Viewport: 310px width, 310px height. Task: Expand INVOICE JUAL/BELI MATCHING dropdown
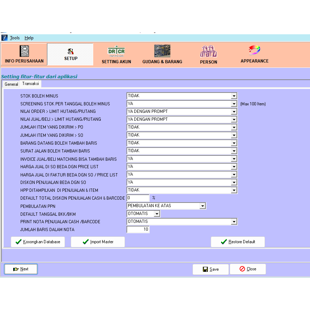(x=234, y=159)
